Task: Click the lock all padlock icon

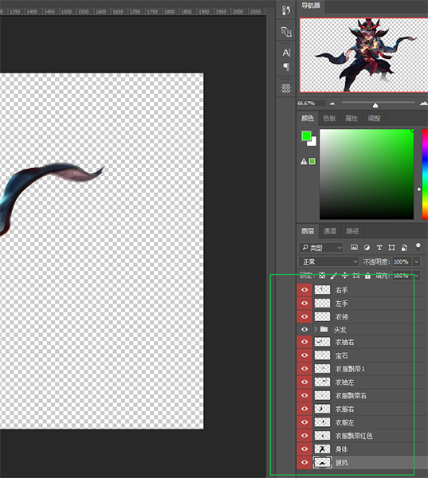Action: point(367,276)
